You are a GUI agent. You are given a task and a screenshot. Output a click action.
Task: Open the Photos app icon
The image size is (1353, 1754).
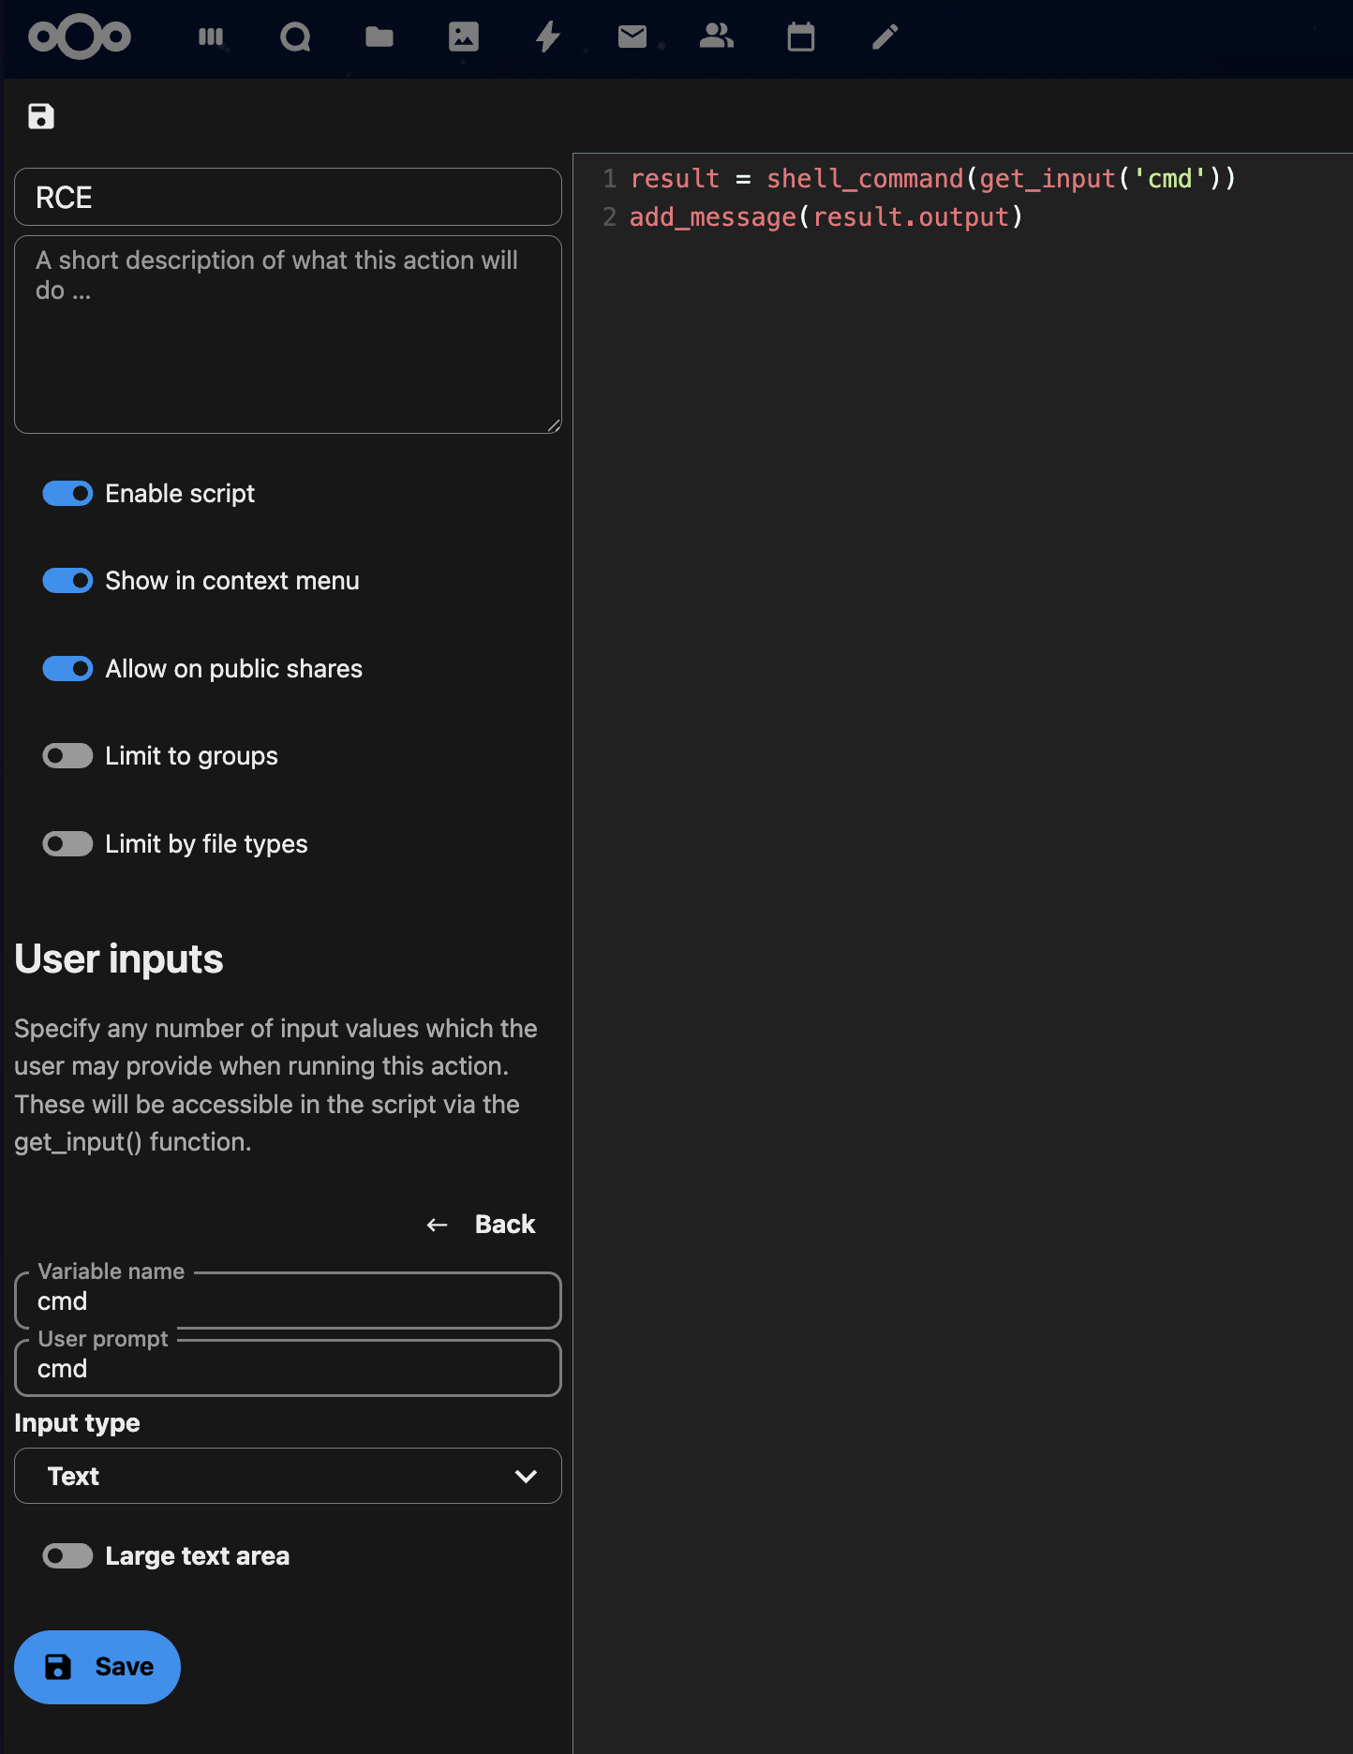click(464, 37)
